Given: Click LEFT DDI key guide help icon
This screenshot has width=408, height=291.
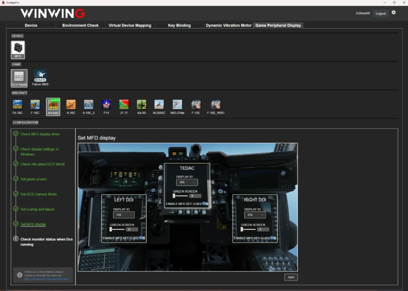Looking at the screenshot, I should click(140, 238).
